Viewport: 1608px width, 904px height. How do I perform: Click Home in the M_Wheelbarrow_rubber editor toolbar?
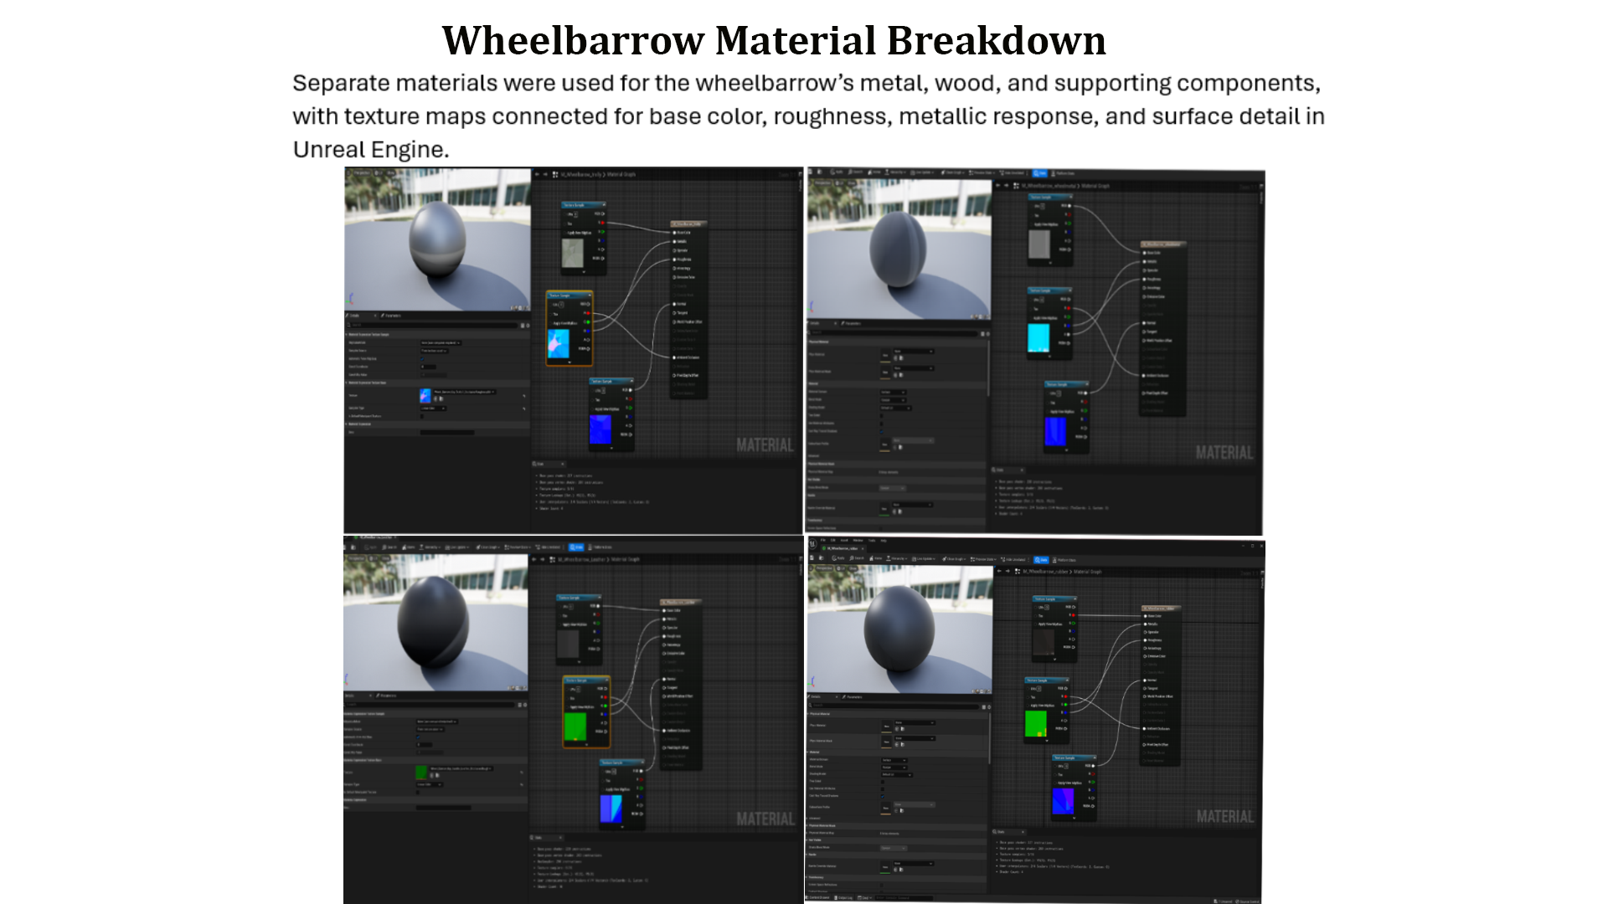tap(876, 558)
